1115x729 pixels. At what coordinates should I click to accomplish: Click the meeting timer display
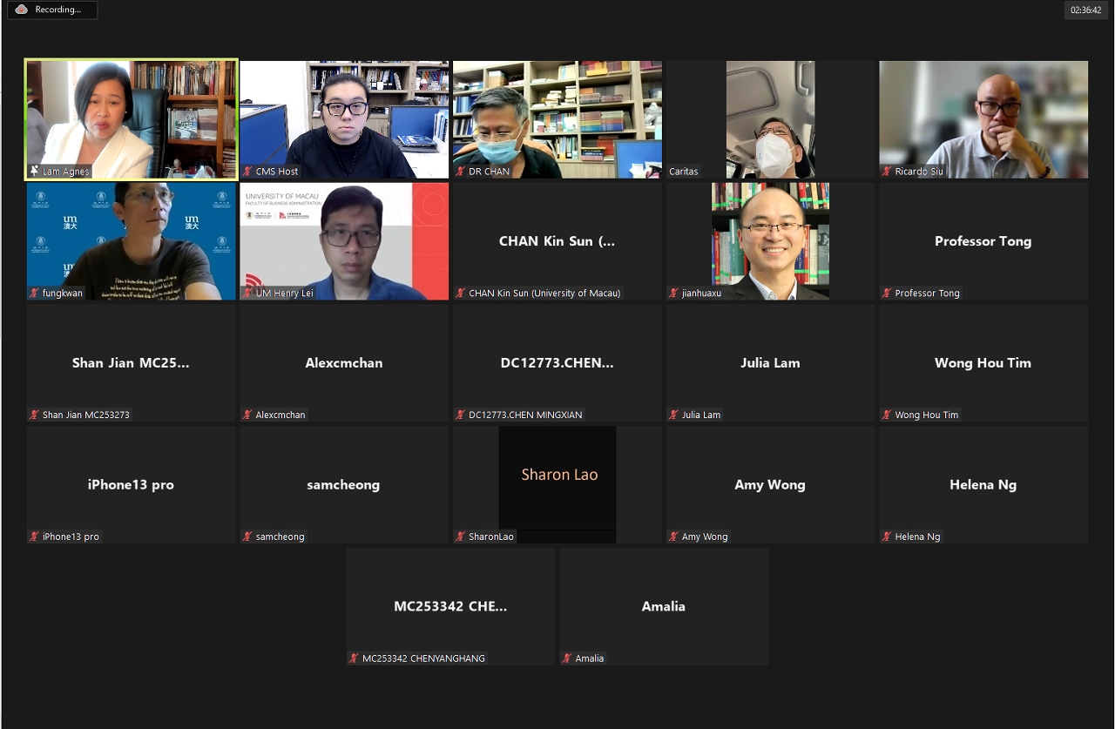[1085, 10]
